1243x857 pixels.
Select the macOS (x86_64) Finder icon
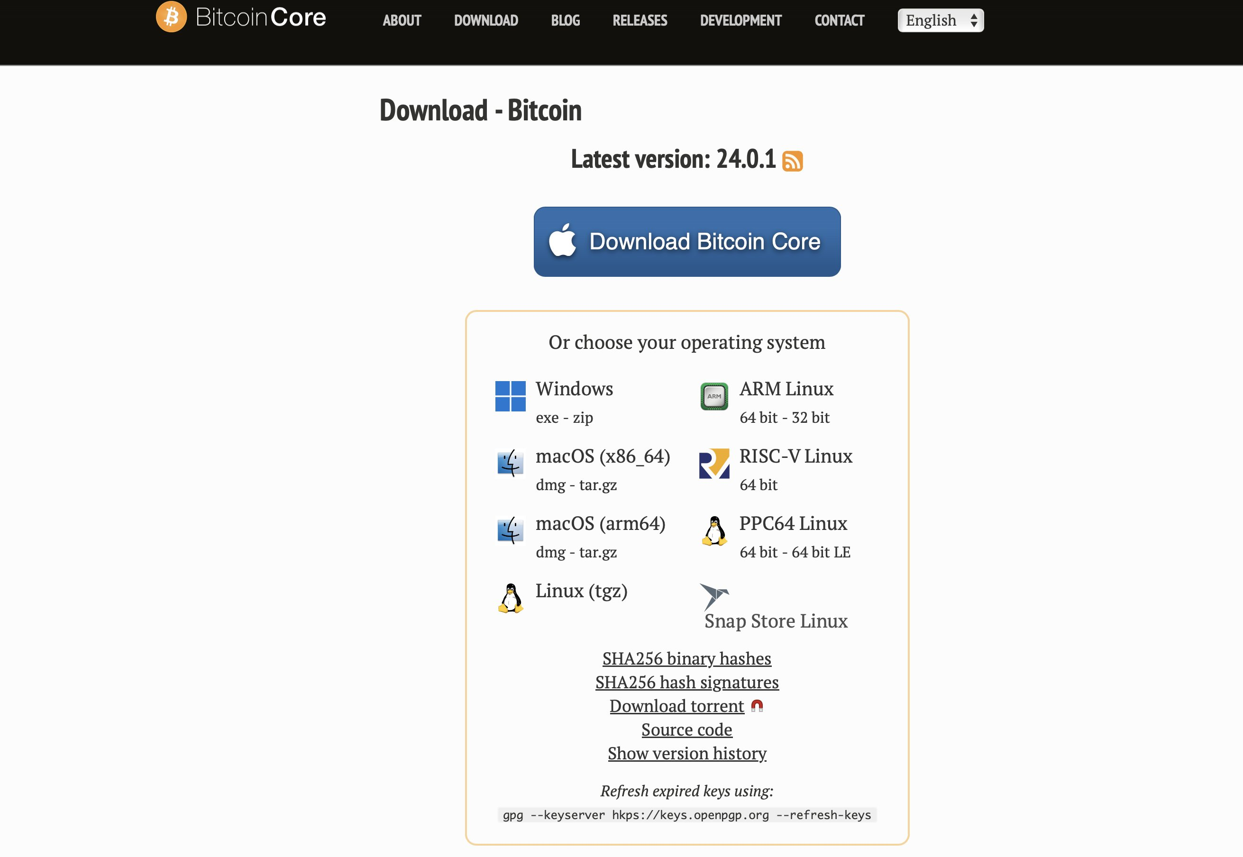(510, 463)
